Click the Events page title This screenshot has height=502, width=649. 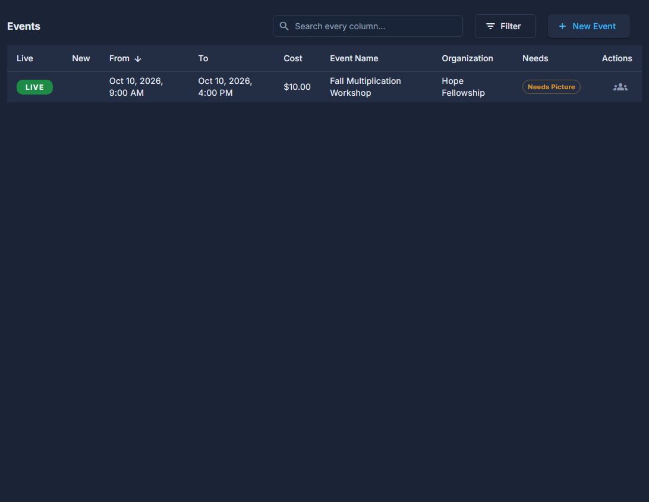[x=24, y=26]
